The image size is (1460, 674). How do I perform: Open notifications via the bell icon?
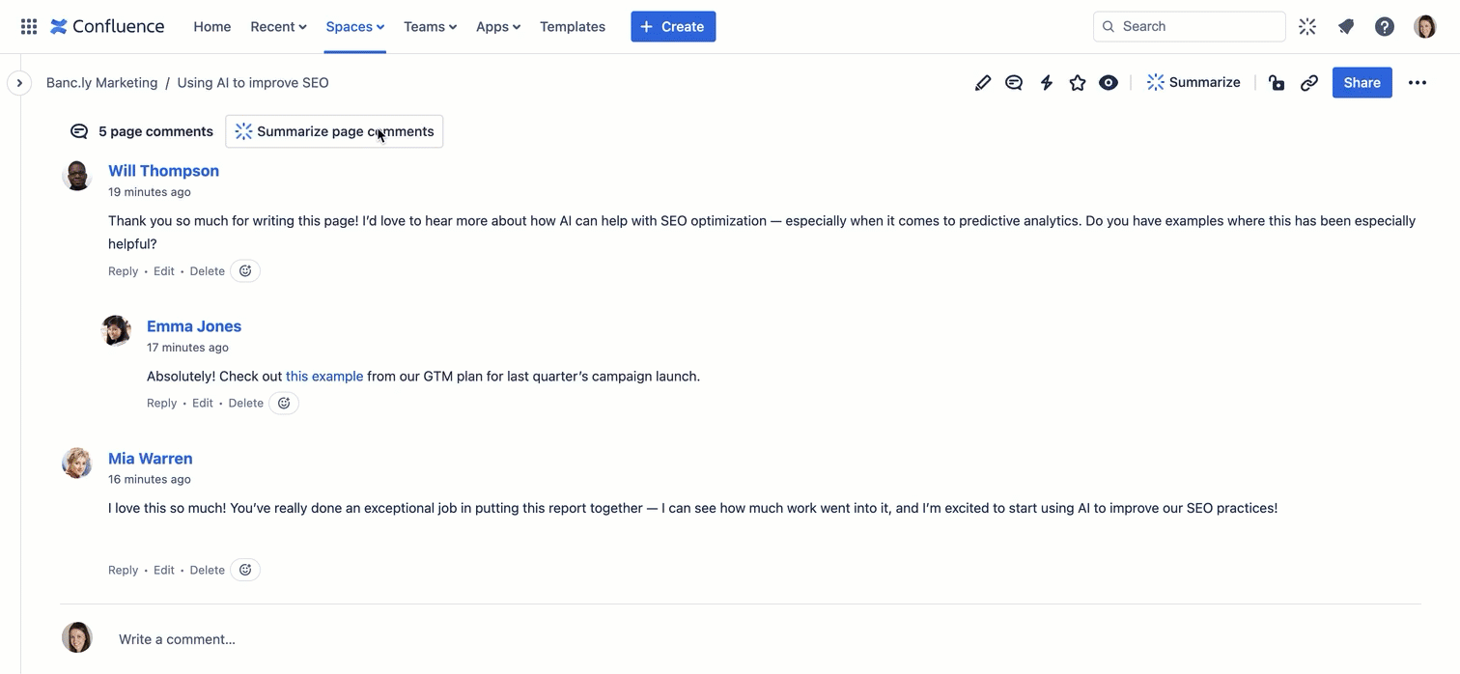tap(1346, 26)
